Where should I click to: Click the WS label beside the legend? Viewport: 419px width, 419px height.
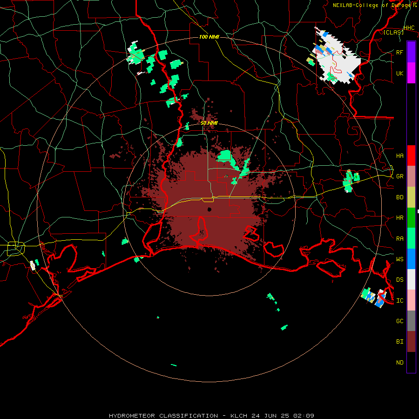(400, 259)
